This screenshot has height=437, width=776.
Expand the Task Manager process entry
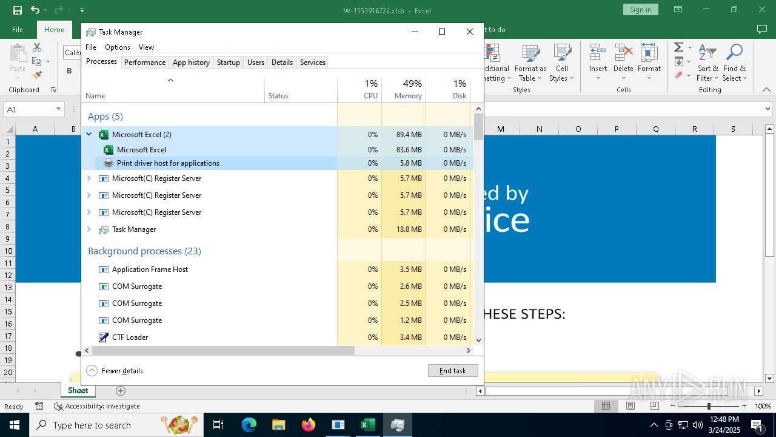click(x=89, y=229)
